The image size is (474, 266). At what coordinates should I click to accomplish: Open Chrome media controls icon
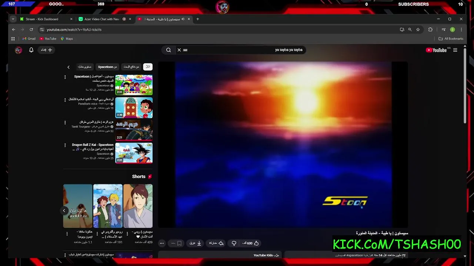[443, 30]
